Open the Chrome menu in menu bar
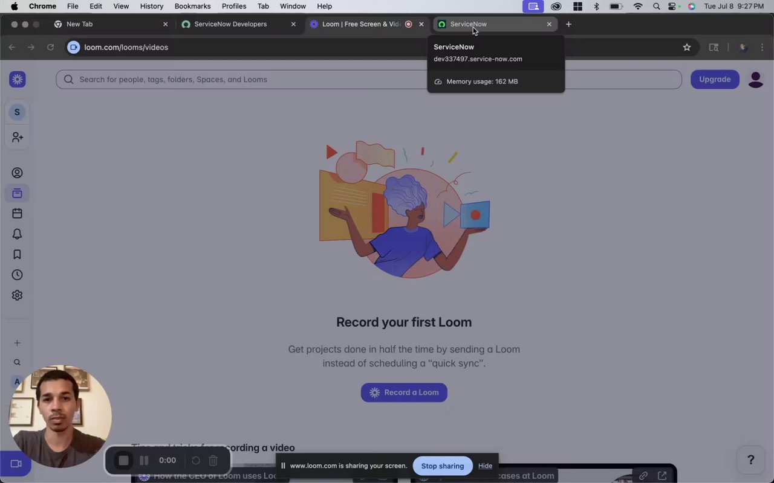 coord(42,6)
